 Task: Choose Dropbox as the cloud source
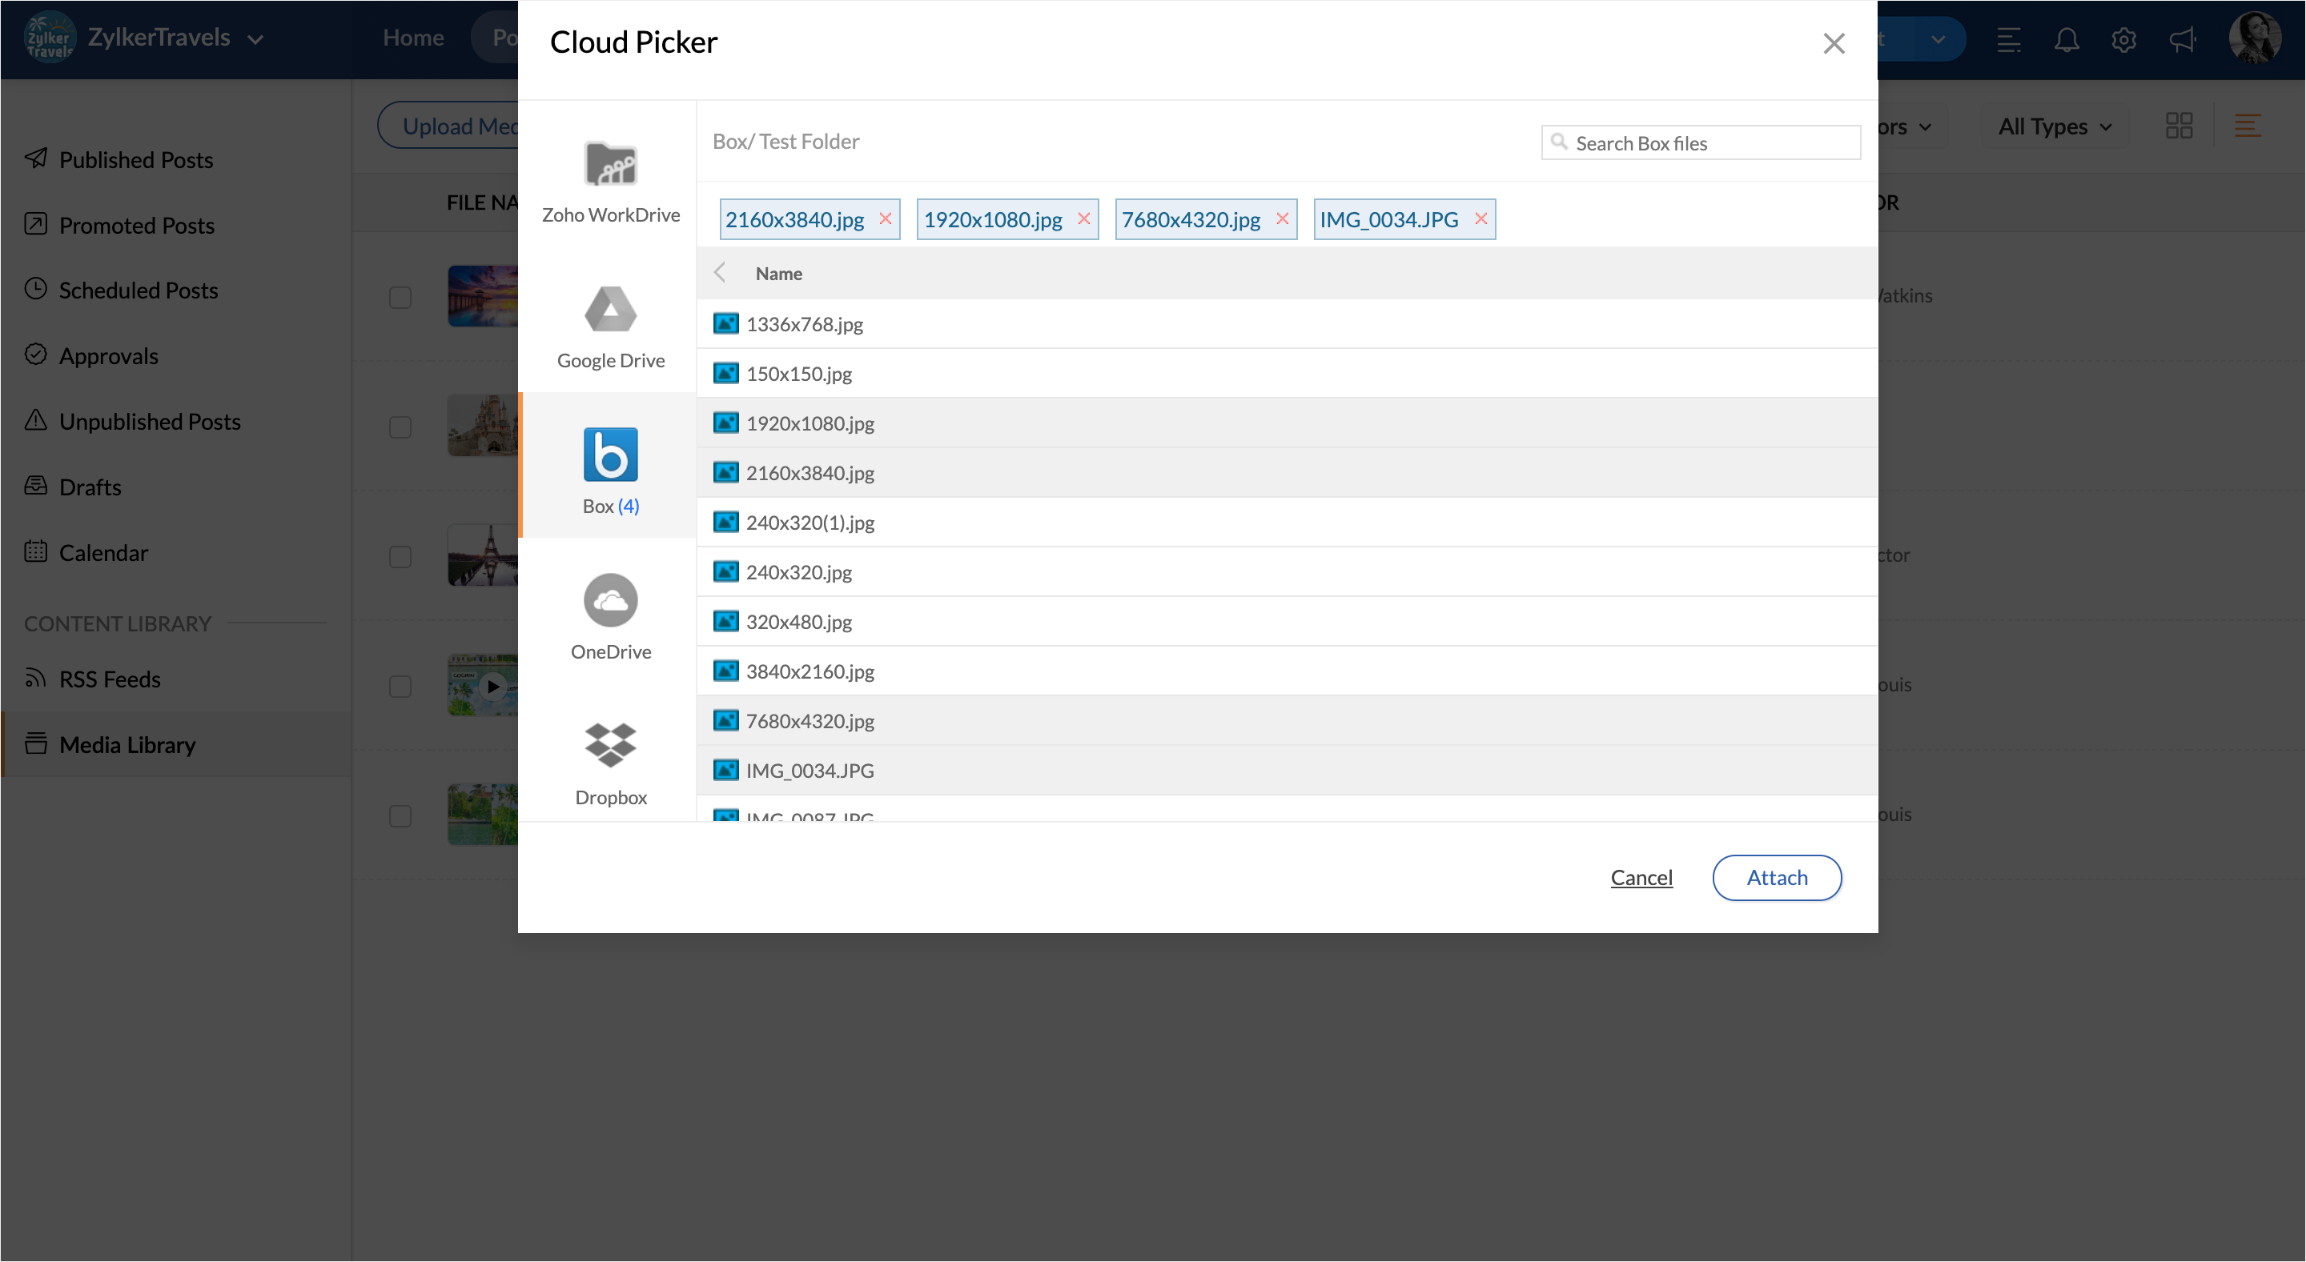[610, 763]
